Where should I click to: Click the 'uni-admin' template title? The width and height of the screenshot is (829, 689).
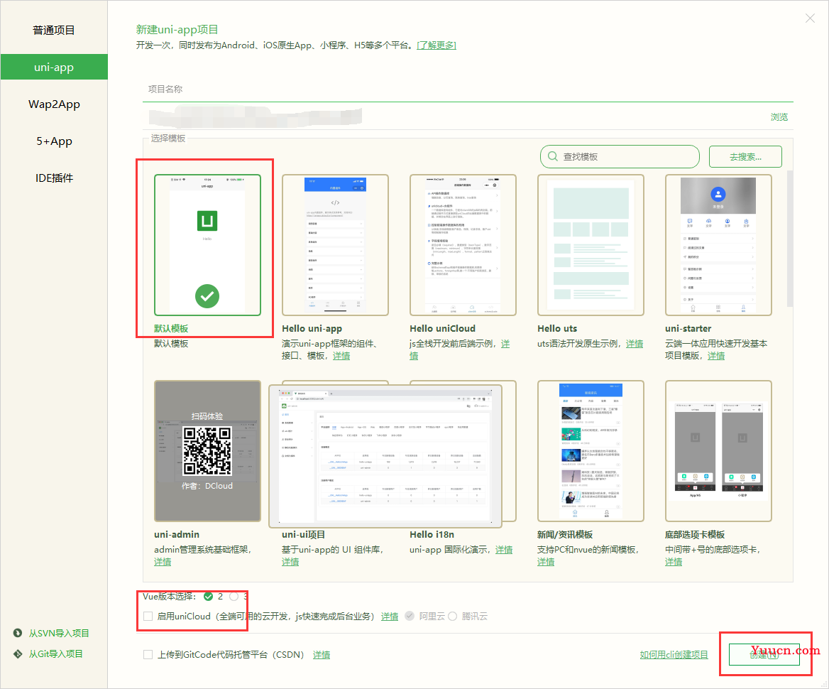click(x=177, y=534)
